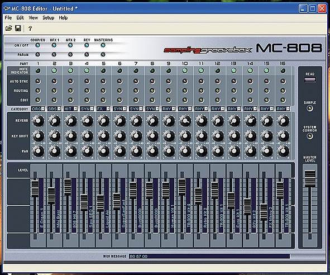Click the MIDI MESSAGE display field
The height and width of the screenshot is (275, 330).
[x=209, y=256]
